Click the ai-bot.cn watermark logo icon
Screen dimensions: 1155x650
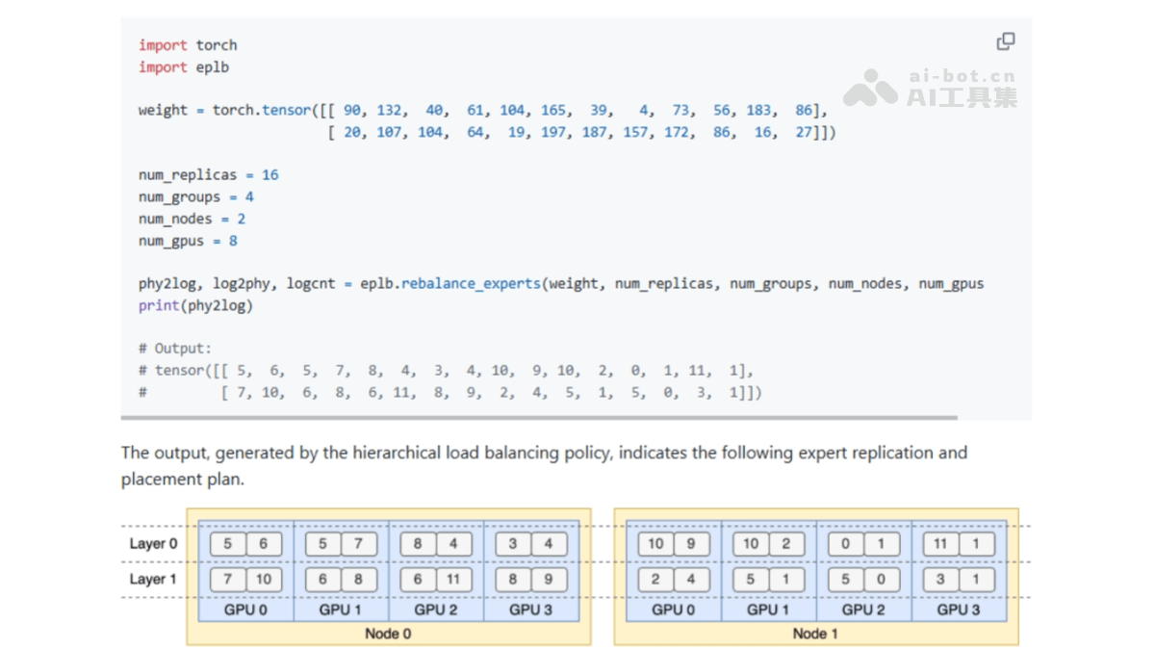pos(870,88)
